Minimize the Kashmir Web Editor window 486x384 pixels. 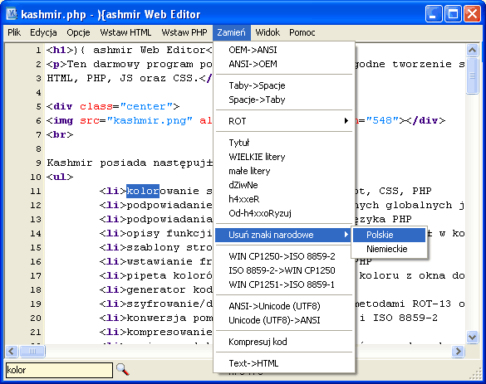coord(434,13)
